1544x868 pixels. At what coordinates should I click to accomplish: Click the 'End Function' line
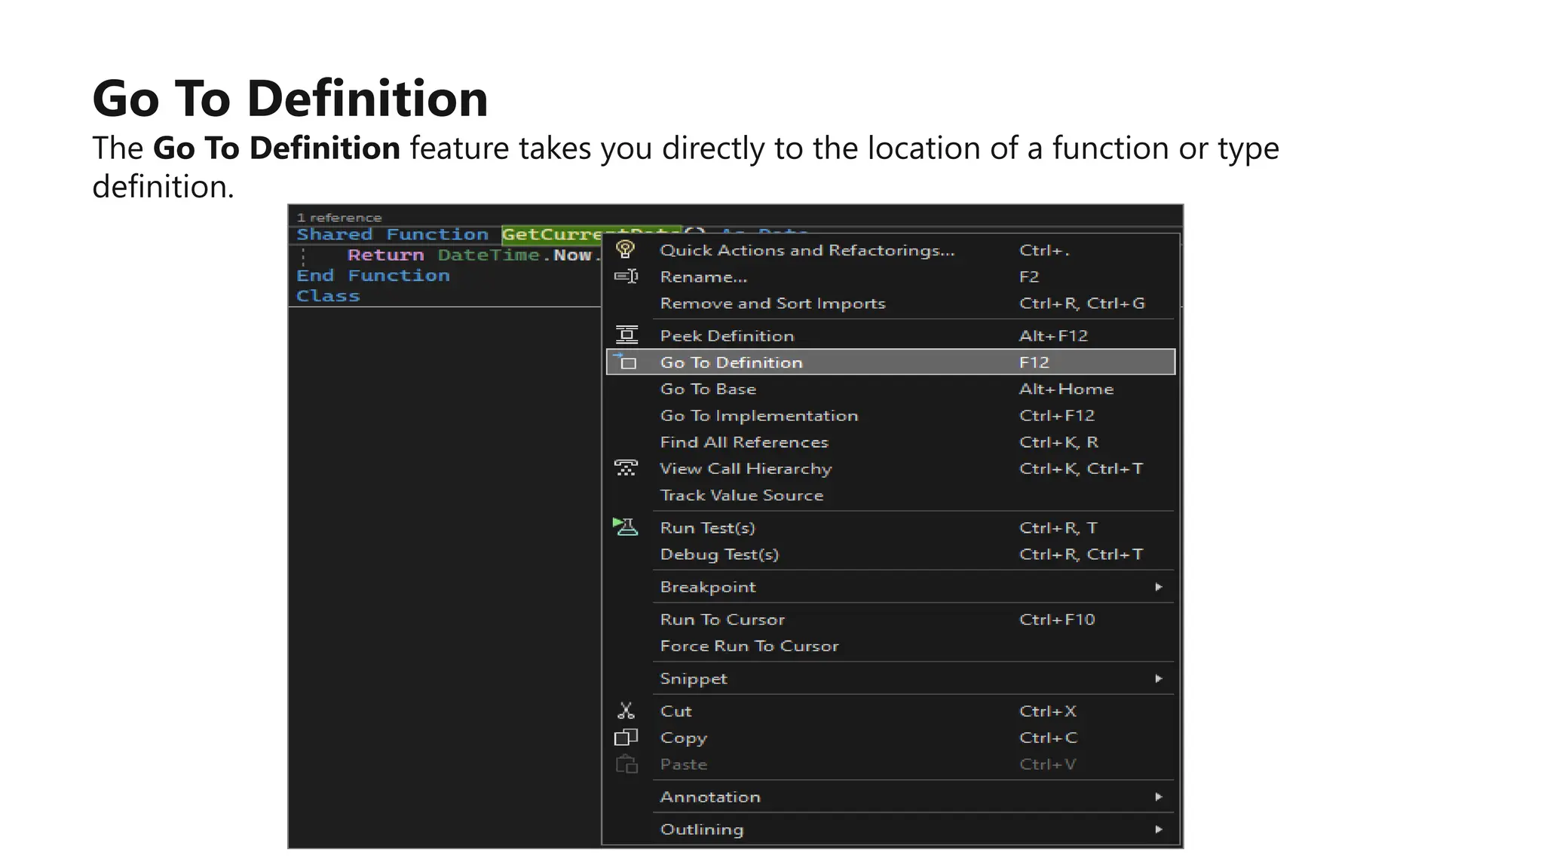tap(373, 275)
